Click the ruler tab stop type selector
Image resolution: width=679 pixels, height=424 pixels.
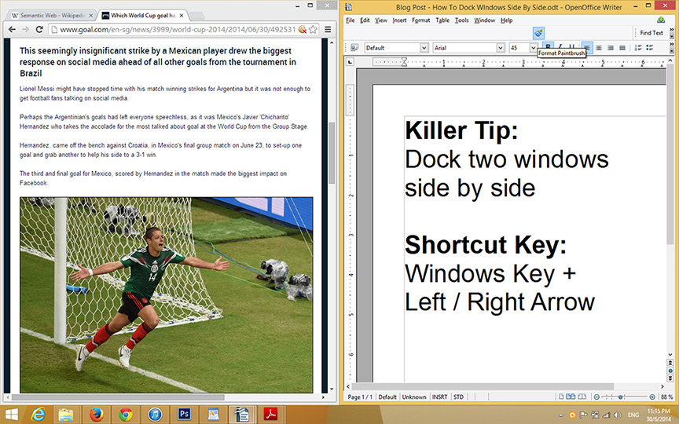(x=350, y=62)
